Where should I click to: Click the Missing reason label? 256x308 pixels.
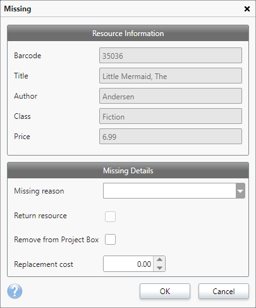[x=39, y=191]
